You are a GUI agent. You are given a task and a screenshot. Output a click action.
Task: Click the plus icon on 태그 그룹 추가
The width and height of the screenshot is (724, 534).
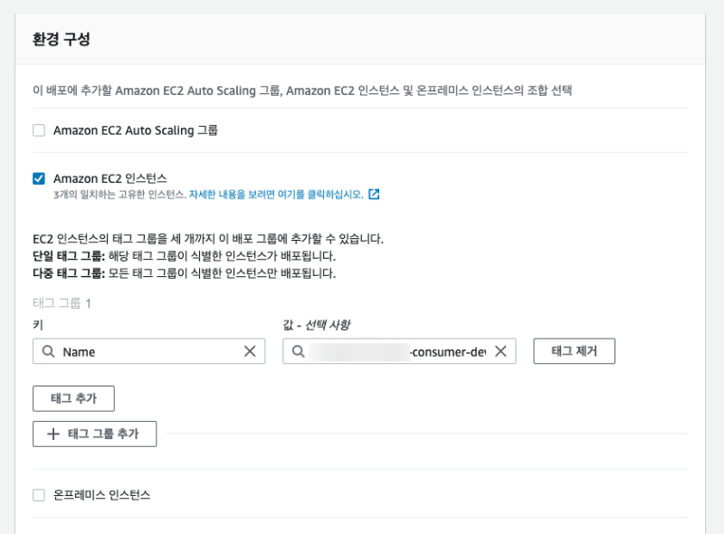(x=52, y=434)
